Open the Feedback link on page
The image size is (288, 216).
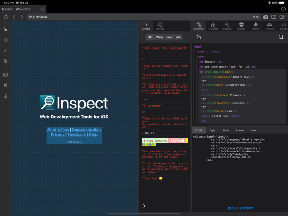[77, 134]
